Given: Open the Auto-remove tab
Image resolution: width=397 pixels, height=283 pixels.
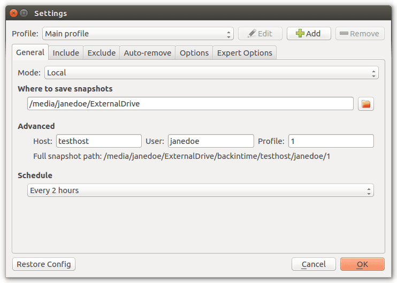Looking at the screenshot, I should [x=148, y=52].
